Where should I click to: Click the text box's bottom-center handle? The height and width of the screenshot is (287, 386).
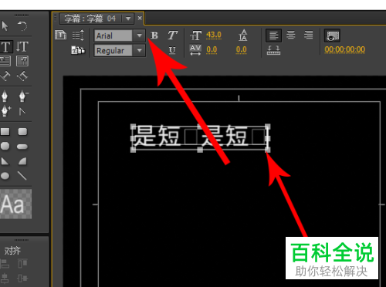pyautogui.click(x=200, y=150)
